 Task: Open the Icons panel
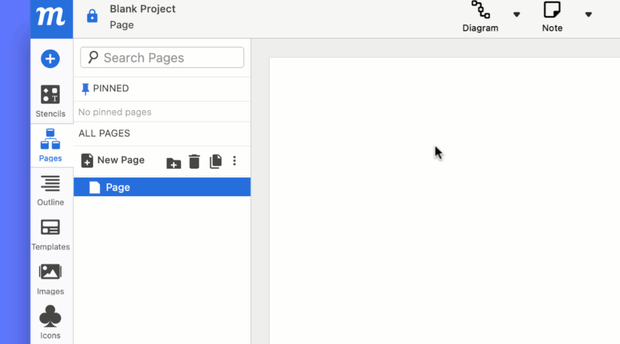(x=50, y=322)
